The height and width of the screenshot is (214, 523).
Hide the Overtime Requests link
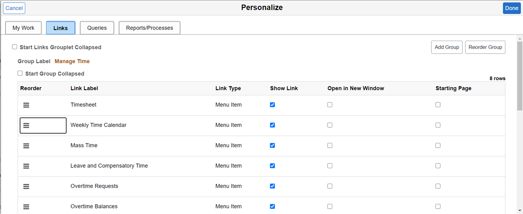point(273,186)
